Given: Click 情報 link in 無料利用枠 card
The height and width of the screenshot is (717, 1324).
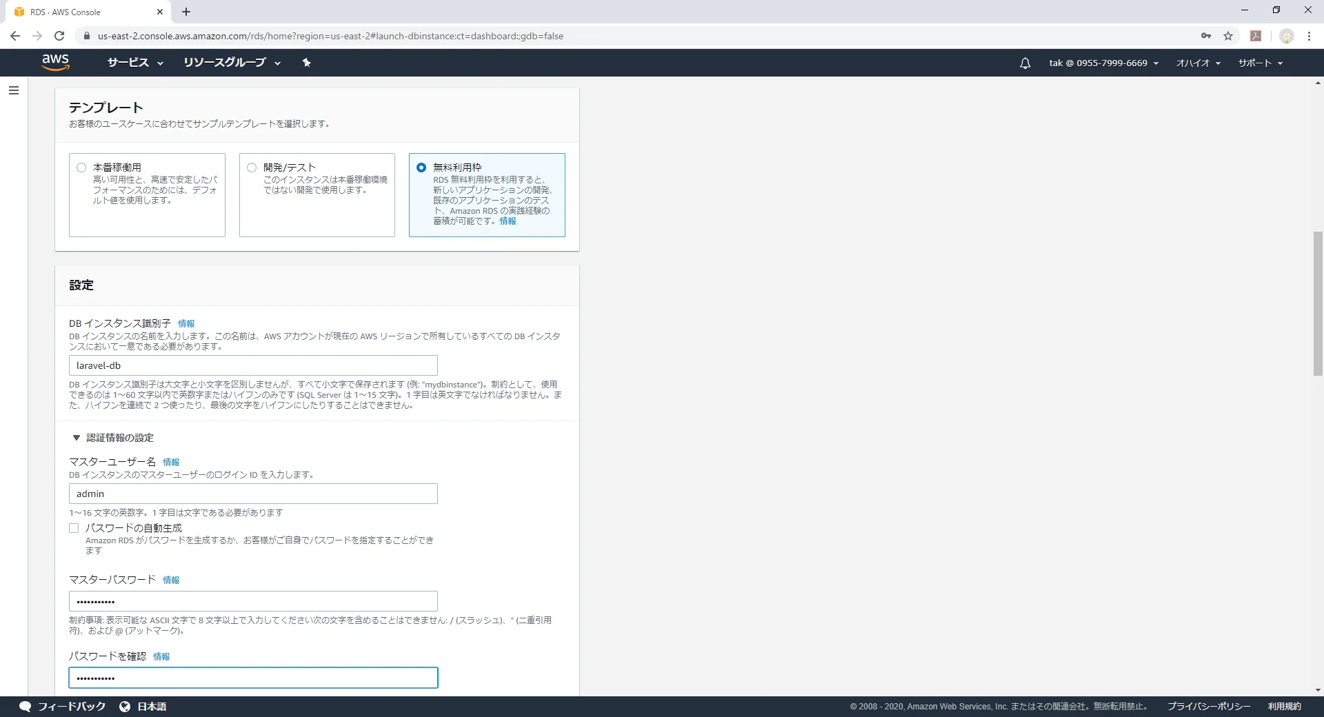Looking at the screenshot, I should click(x=508, y=221).
